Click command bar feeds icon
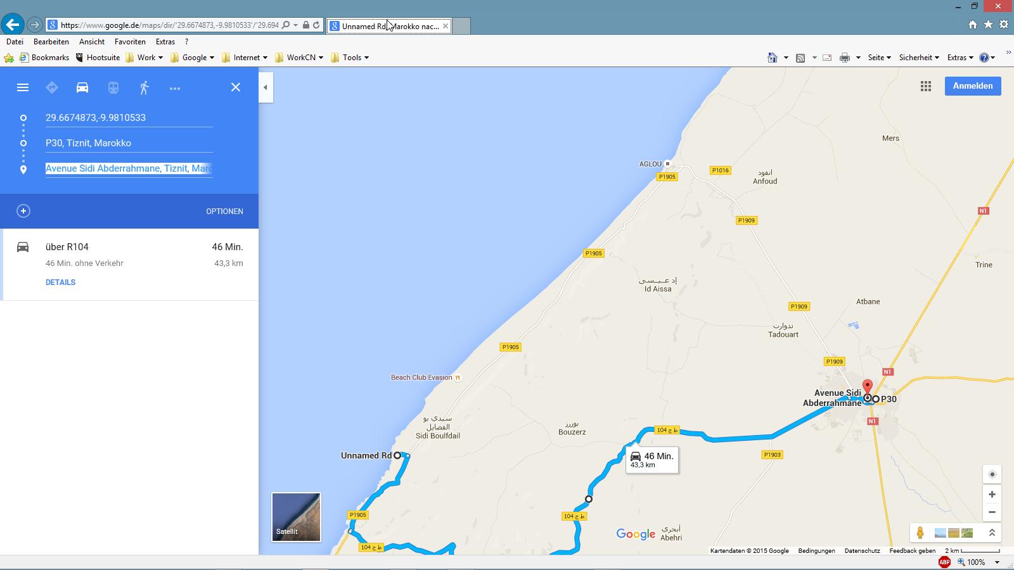 click(x=800, y=58)
